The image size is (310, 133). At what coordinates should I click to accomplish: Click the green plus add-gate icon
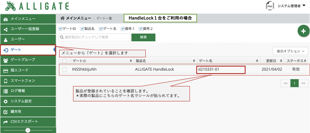pyautogui.click(x=304, y=31)
